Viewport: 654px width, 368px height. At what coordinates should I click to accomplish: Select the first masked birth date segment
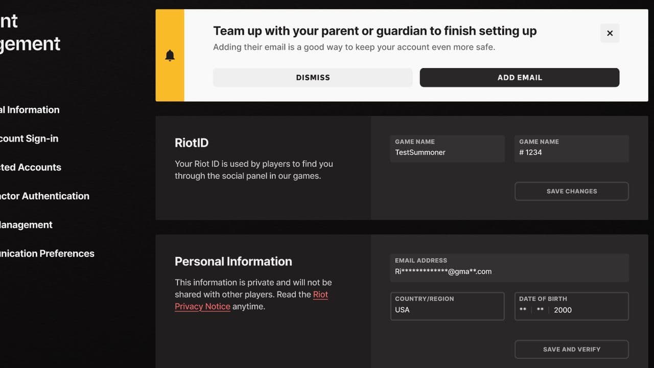(523, 310)
